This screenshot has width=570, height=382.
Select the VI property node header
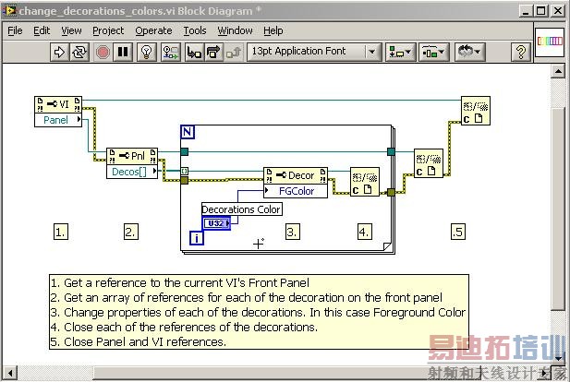point(58,104)
